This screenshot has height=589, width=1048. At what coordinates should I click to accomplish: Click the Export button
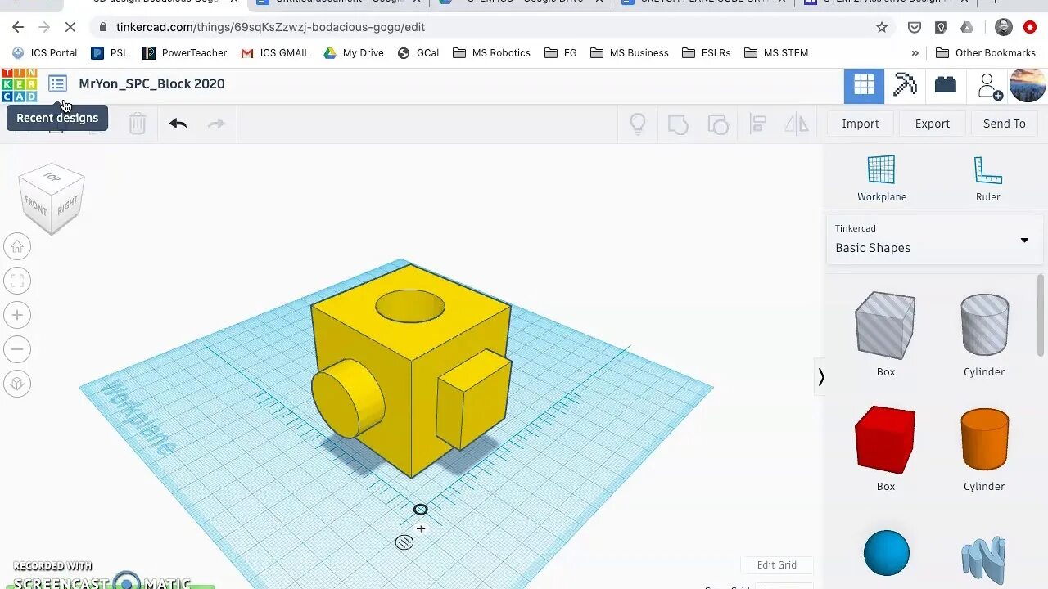click(933, 124)
